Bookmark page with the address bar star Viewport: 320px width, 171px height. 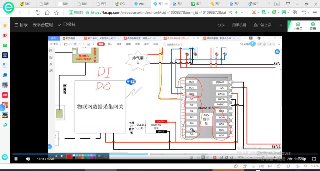point(56,12)
